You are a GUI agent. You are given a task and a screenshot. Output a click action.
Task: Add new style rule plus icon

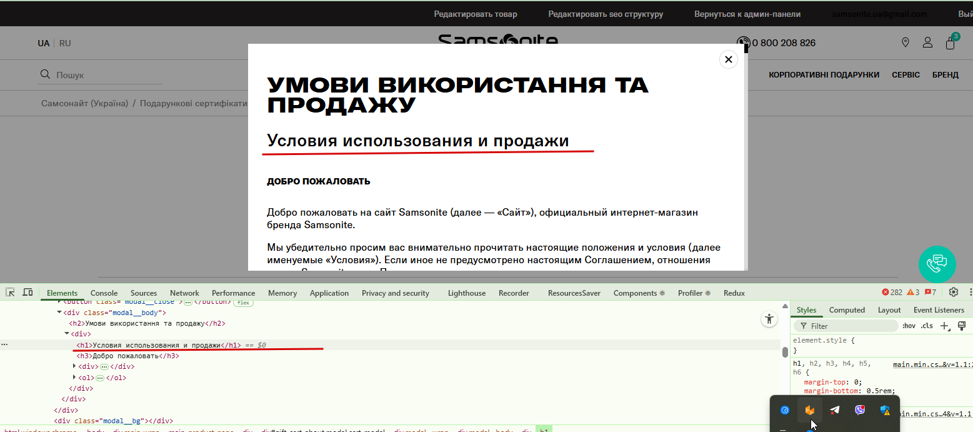pos(945,326)
